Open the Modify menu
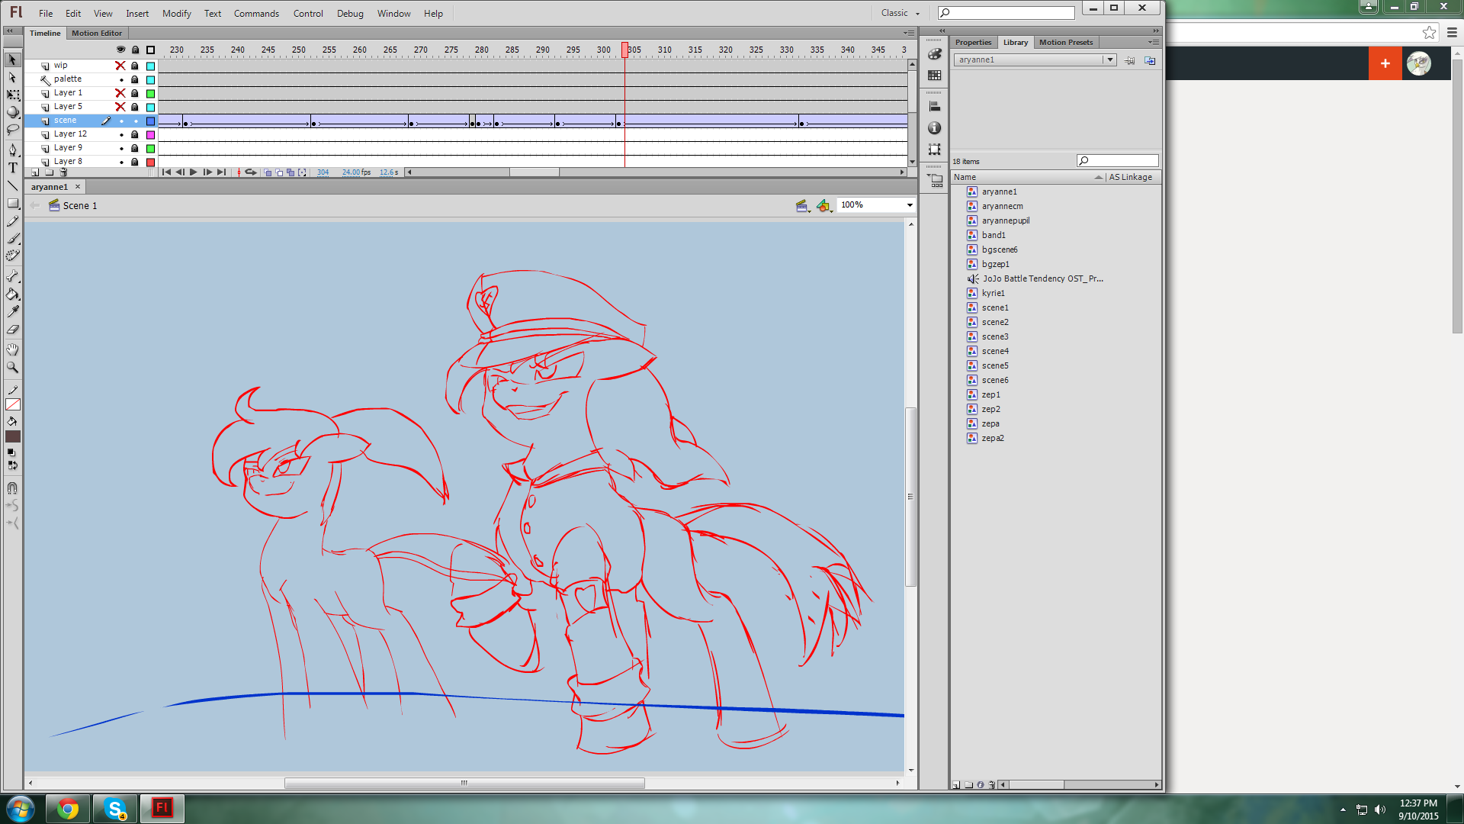The image size is (1464, 824). click(176, 13)
